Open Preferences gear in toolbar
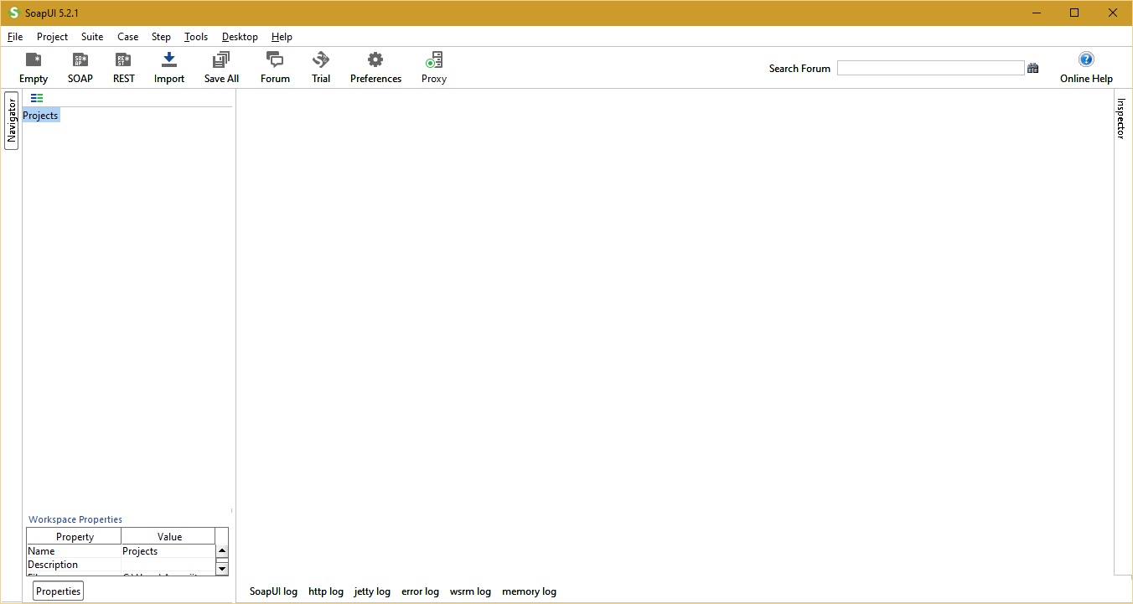 coord(375,68)
